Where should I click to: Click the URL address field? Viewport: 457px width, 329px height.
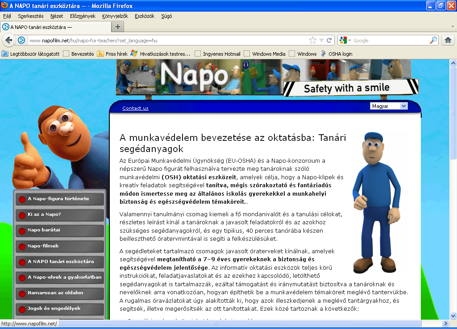click(168, 41)
